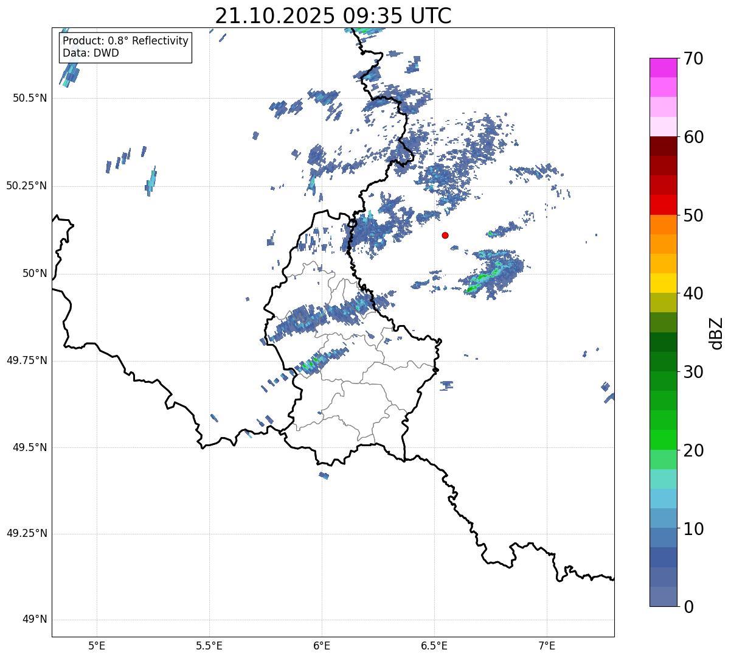The image size is (731, 658).
Task: Click the small echo touching the map's right edge
Action: 609,397
